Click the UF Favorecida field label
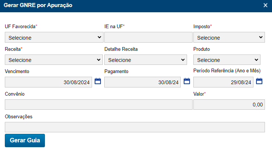The width and height of the screenshot is (272, 152). coord(20,27)
